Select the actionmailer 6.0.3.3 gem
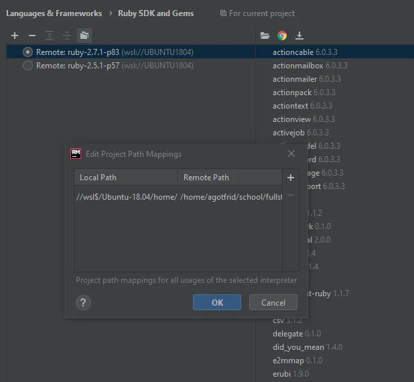 click(x=307, y=79)
